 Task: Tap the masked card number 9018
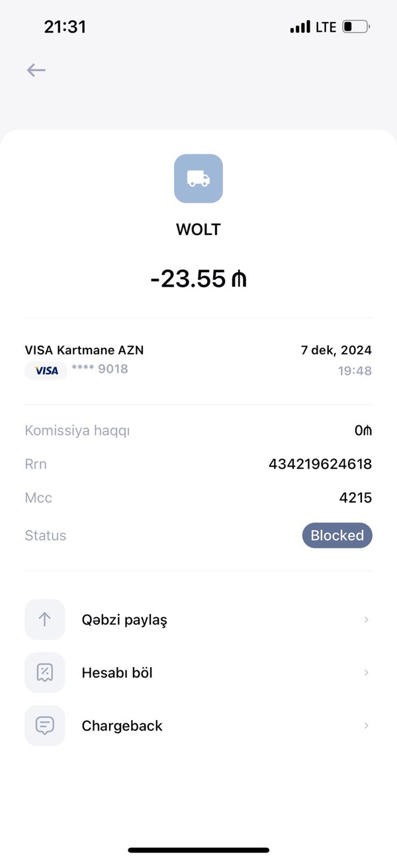click(x=100, y=368)
